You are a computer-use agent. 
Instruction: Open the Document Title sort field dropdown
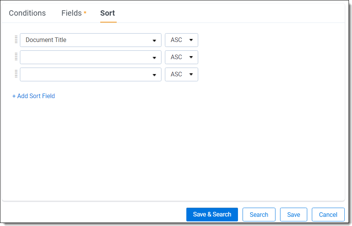point(90,40)
